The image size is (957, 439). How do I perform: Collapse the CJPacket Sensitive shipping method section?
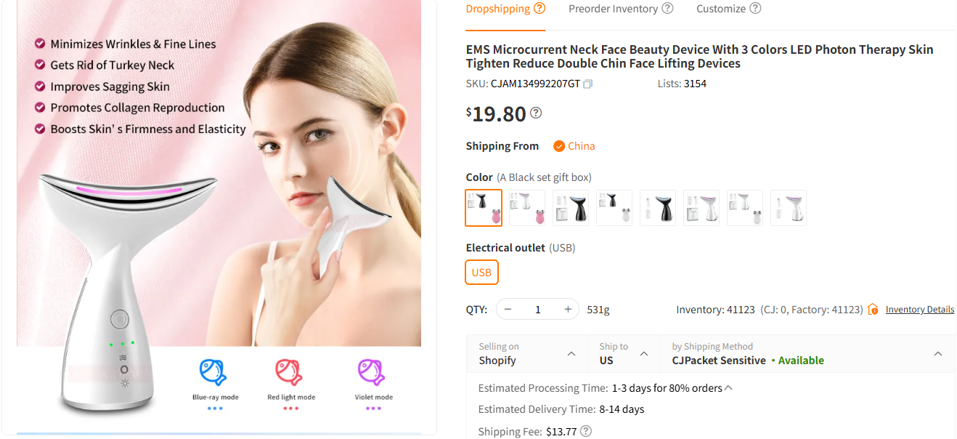tap(937, 353)
